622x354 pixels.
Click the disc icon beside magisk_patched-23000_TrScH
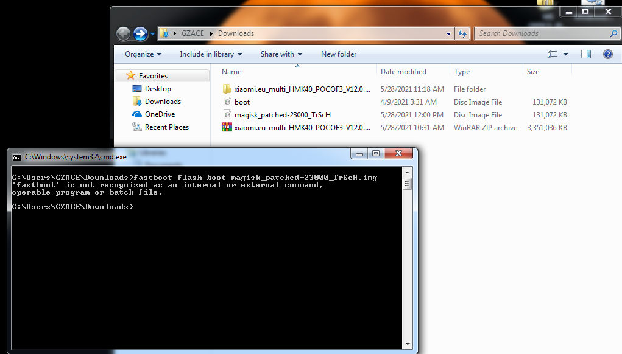227,114
